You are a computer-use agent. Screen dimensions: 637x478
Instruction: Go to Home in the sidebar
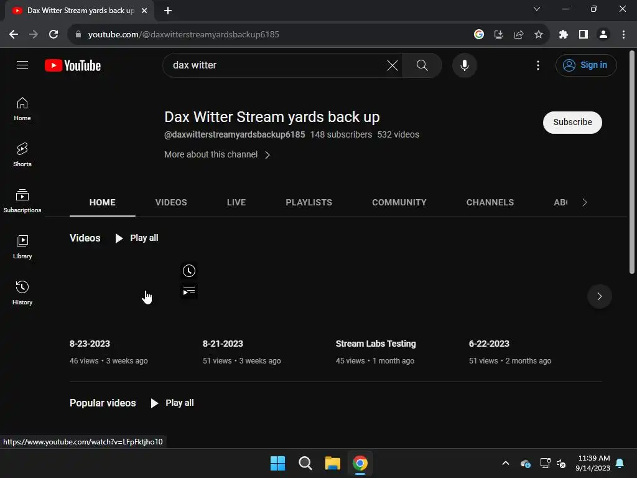[22, 109]
